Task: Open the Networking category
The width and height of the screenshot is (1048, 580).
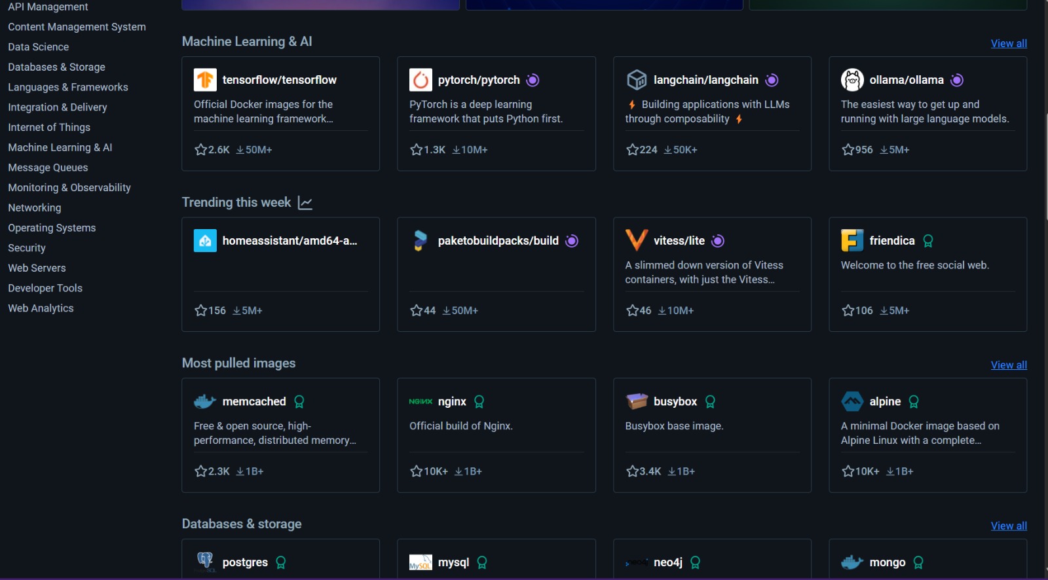Action: [x=35, y=208]
